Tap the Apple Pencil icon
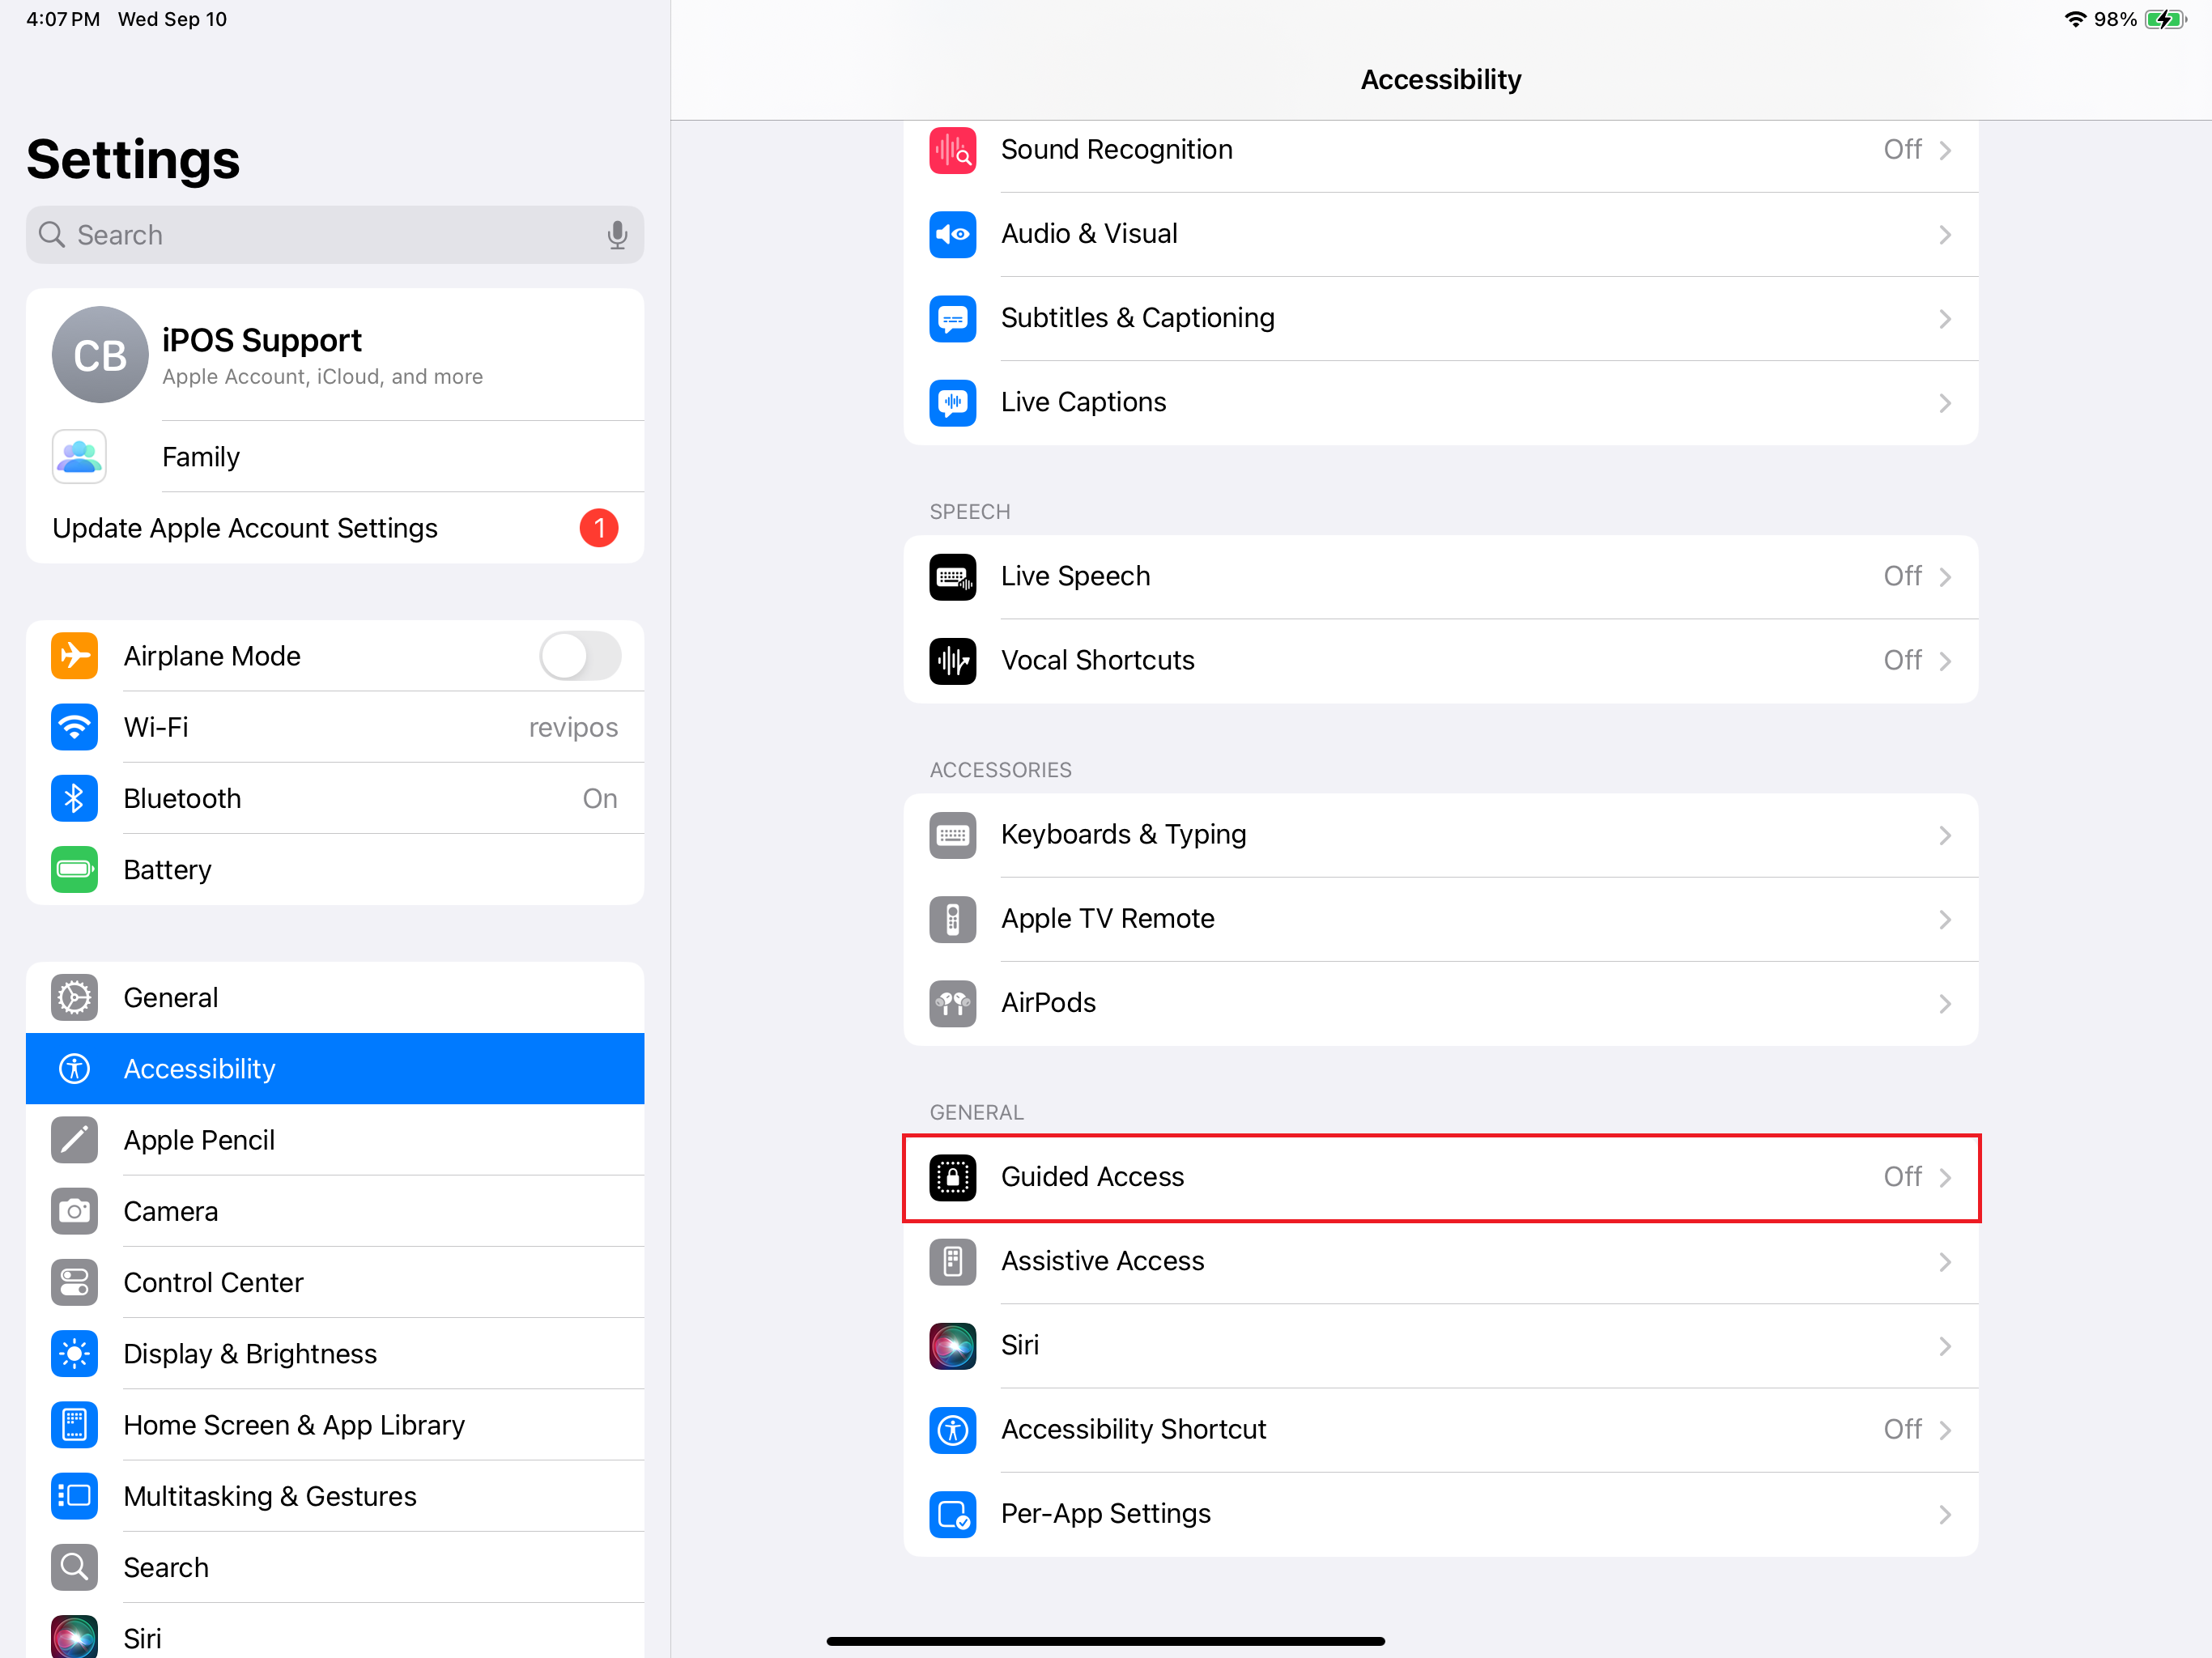The width and height of the screenshot is (2212, 1658). (74, 1140)
